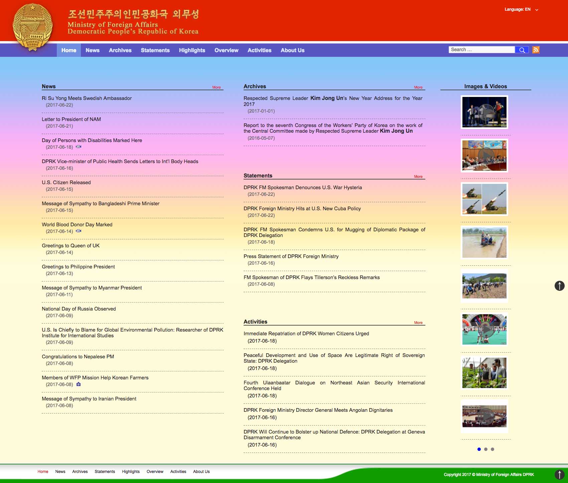This screenshot has width=568, height=483.
Task: Expand the News section via More
Action: click(217, 87)
